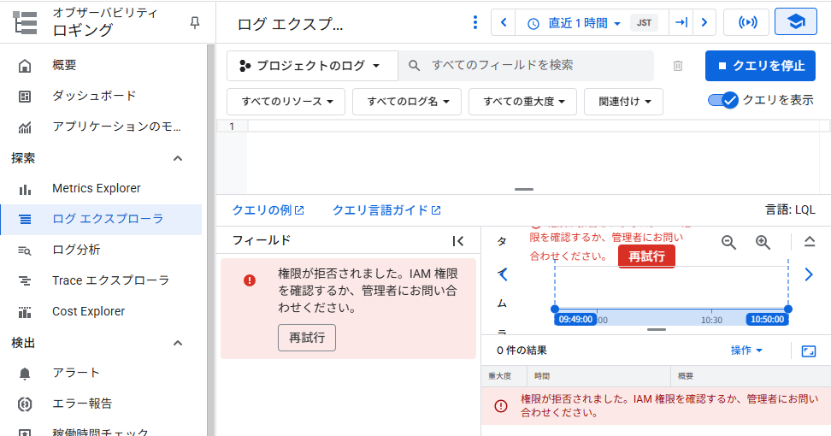The height and width of the screenshot is (436, 831).
Task: Start streaming logs
Action: point(746,22)
